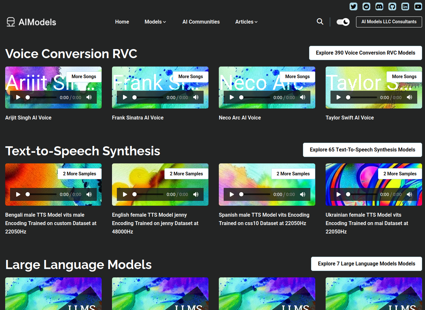Open the first LLMS thumbnail card
Image resolution: width=425 pixels, height=310 pixels.
pyautogui.click(x=53, y=294)
